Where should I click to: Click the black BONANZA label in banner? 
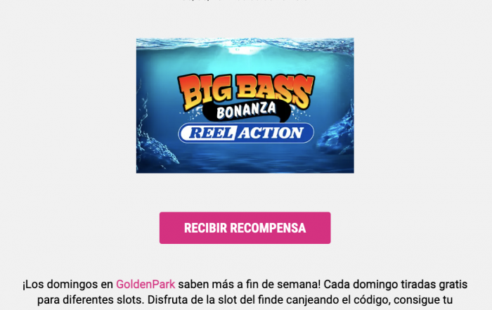click(246, 110)
